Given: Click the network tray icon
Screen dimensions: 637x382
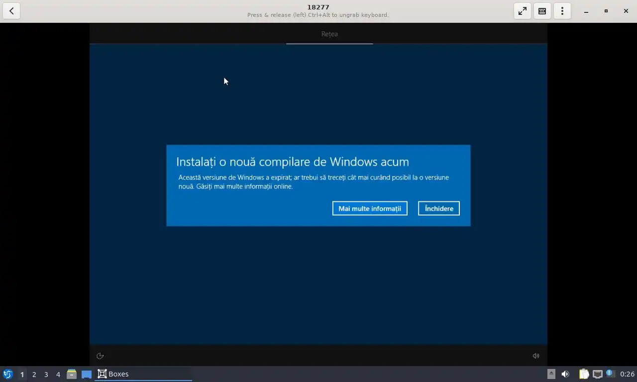Looking at the screenshot, I should 597,374.
